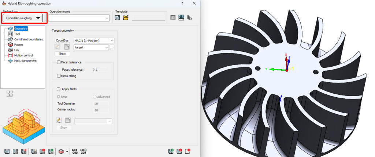Click the first Save icon in bottom toolbar
The image size is (375, 157).
(7, 151)
